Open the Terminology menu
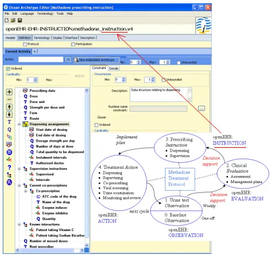The height and width of the screenshot is (255, 270). [45, 14]
